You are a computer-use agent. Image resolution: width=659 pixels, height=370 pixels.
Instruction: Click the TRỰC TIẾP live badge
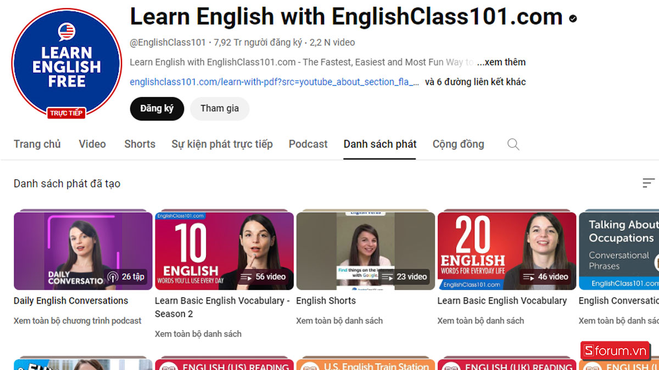[66, 113]
